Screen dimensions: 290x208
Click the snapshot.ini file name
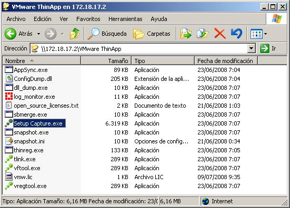(29, 141)
